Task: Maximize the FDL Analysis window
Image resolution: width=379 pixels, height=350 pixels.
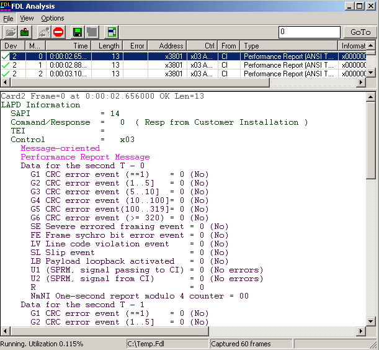Action: 360,6
